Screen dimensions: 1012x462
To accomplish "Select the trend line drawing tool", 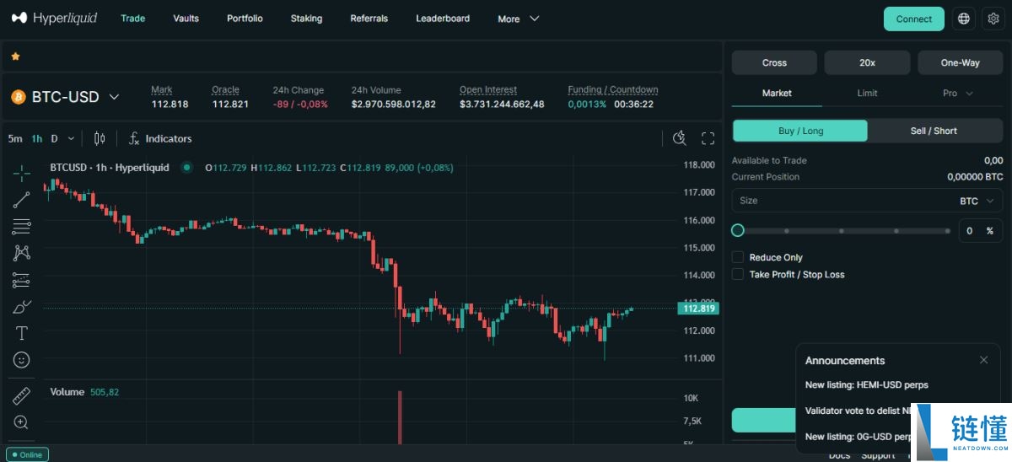I will [x=21, y=200].
